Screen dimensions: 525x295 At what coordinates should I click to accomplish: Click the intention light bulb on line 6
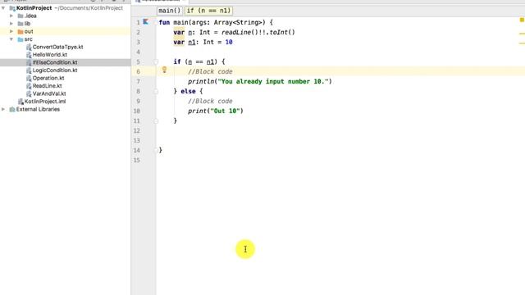pyautogui.click(x=164, y=70)
